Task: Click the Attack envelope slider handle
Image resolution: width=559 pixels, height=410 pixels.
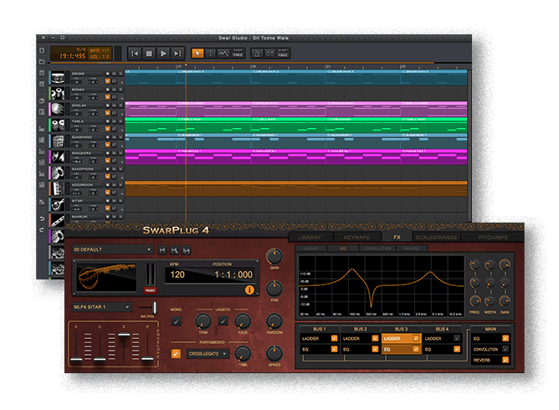Action: pyautogui.click(x=76, y=359)
